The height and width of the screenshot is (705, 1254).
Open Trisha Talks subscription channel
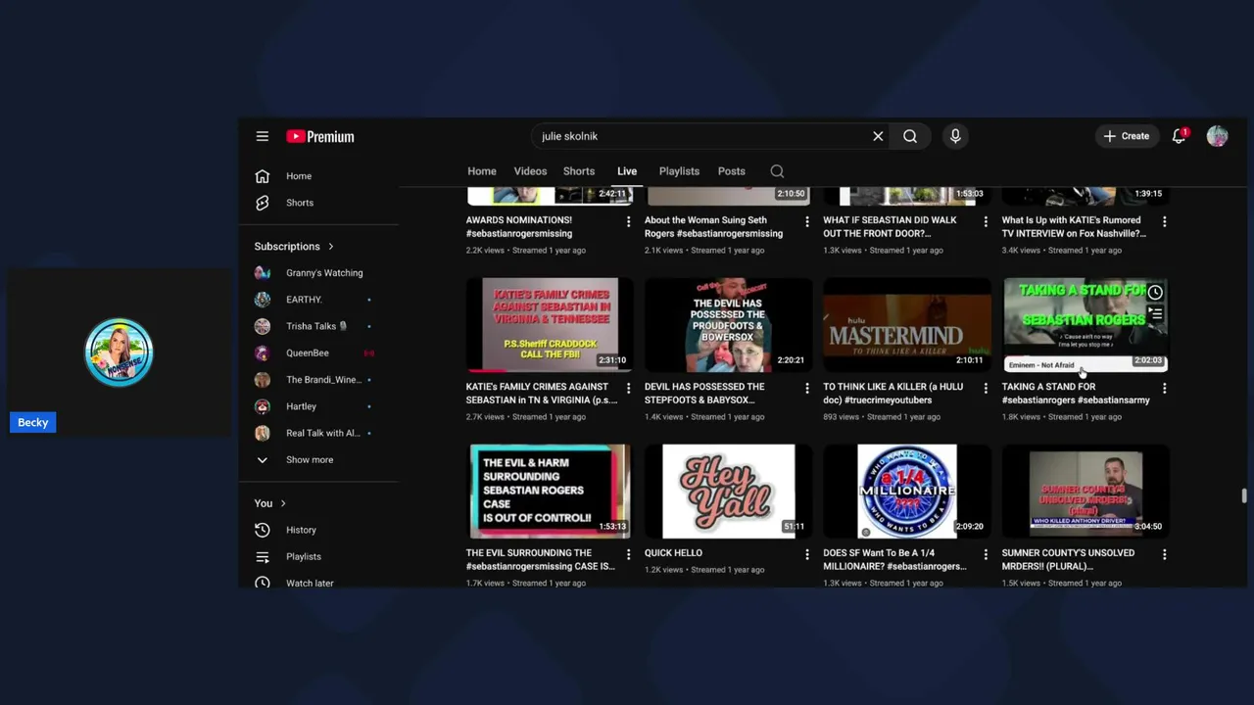pyautogui.click(x=318, y=326)
